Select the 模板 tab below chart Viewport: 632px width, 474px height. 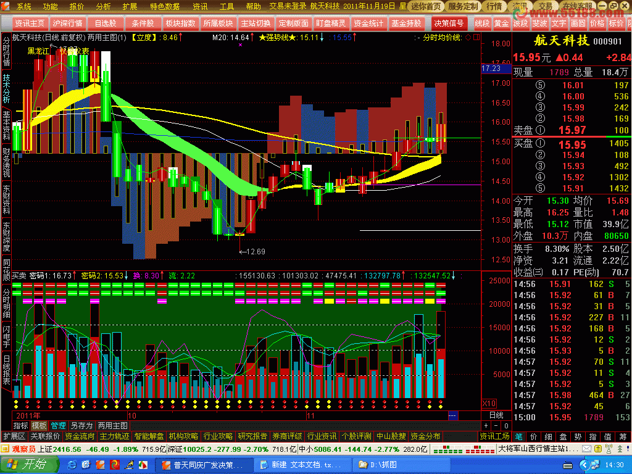click(39, 426)
